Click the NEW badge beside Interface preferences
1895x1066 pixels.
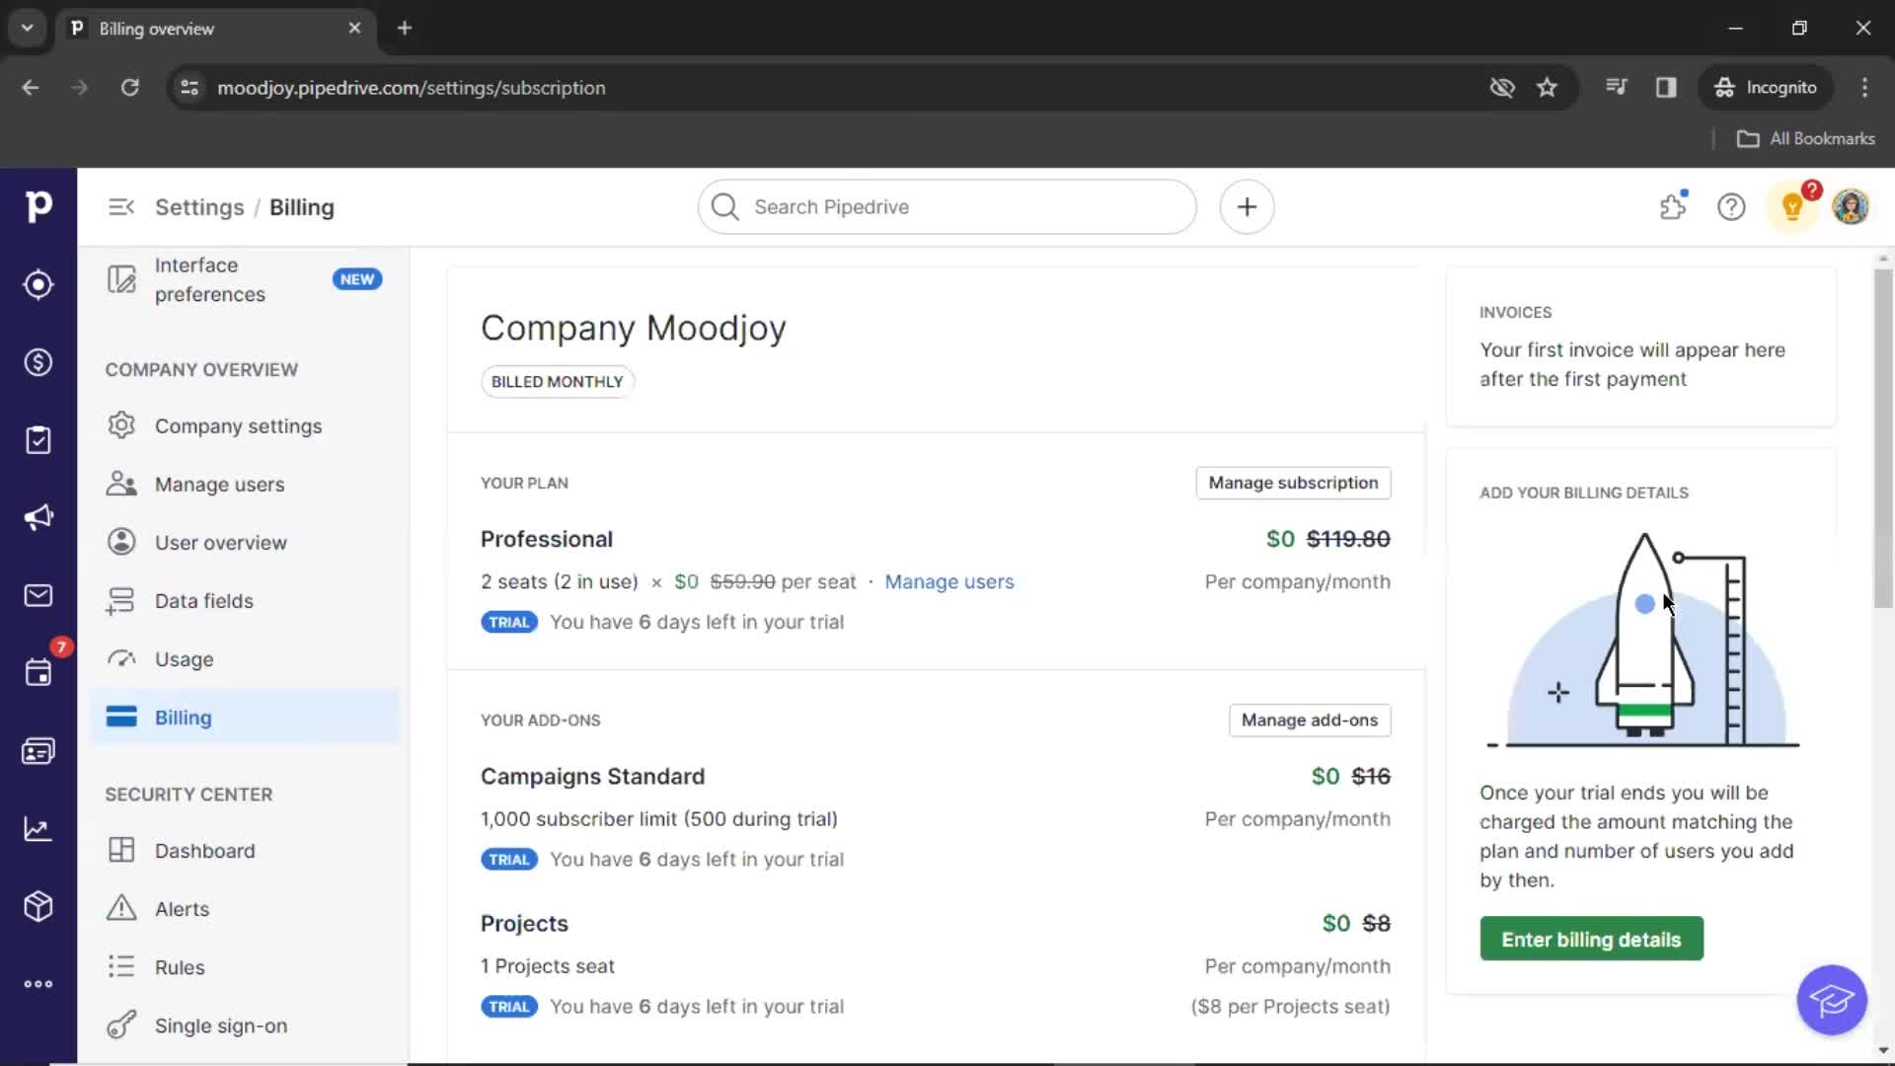point(356,279)
